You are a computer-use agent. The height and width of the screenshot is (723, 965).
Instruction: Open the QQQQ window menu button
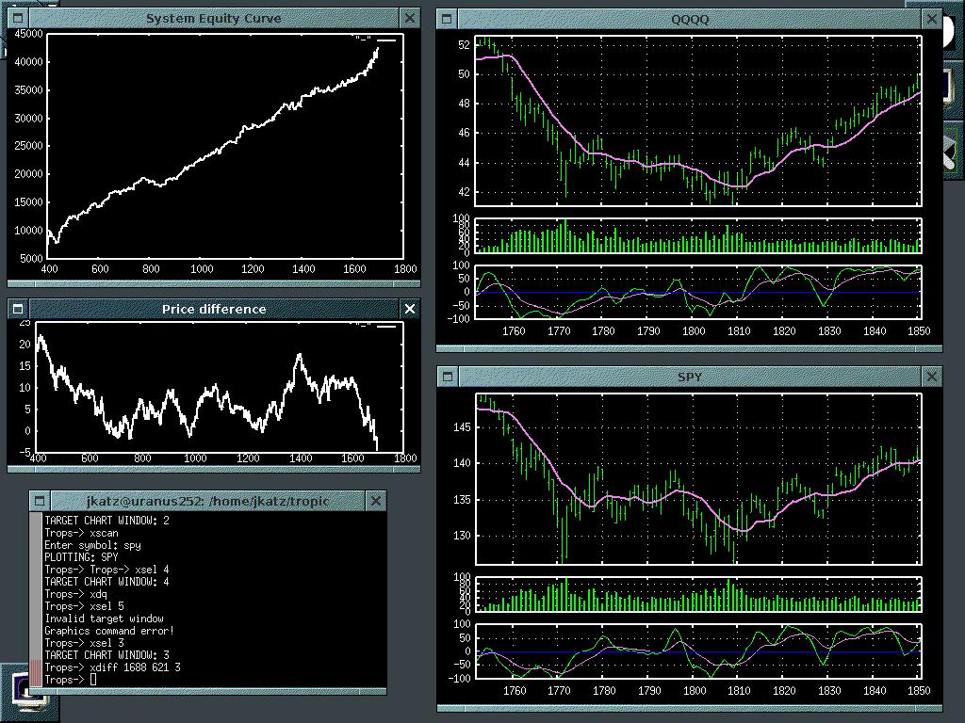click(x=447, y=19)
